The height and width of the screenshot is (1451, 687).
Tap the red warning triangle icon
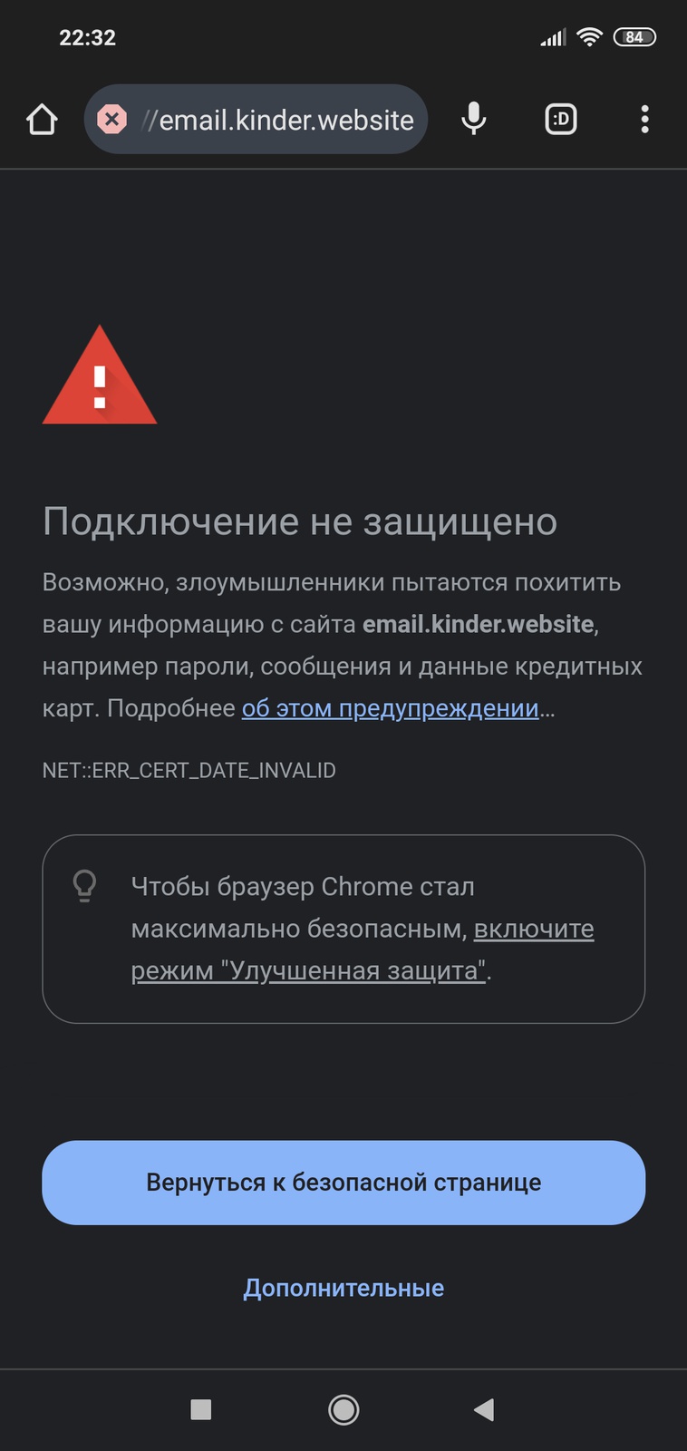(x=100, y=377)
